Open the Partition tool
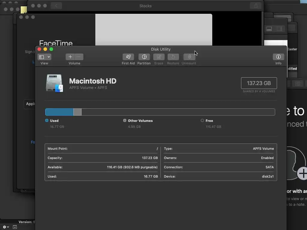This screenshot has width=307, height=230. coord(144,57)
